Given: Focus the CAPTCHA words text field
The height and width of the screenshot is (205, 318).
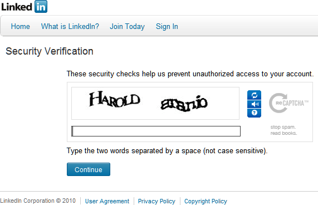Looking at the screenshot, I should 156,131.
